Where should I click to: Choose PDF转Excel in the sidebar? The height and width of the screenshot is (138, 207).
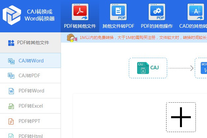30,106
